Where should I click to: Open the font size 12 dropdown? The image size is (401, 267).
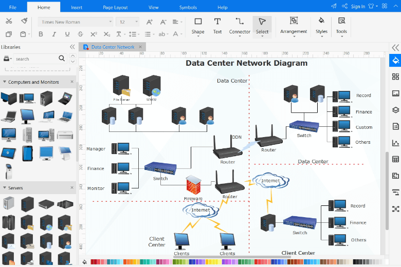127,22
